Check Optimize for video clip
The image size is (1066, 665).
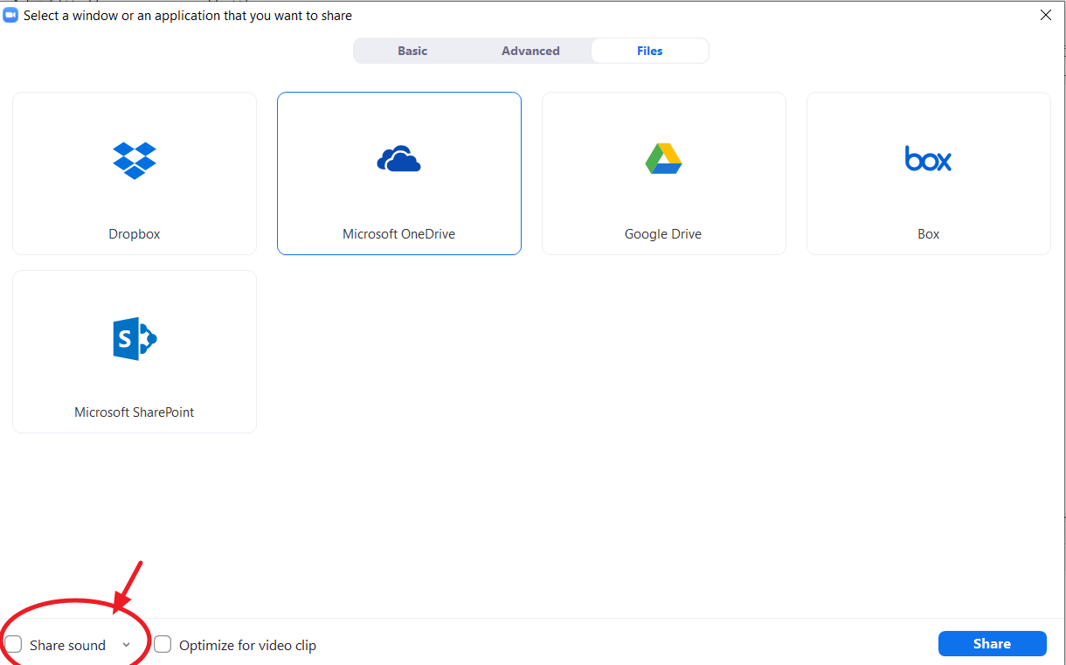click(x=163, y=643)
